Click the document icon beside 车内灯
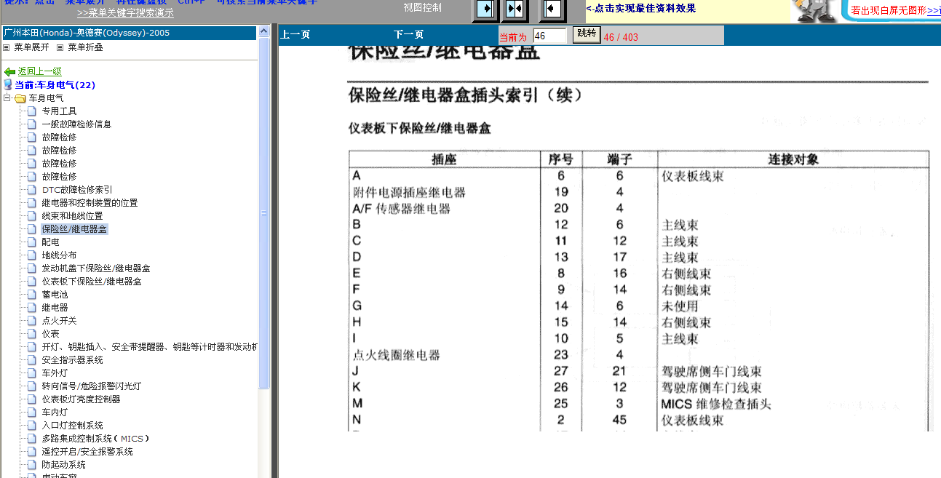The height and width of the screenshot is (478, 941). coord(31,413)
